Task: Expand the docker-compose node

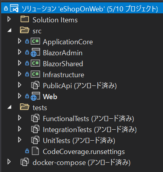Action: [9, 162]
